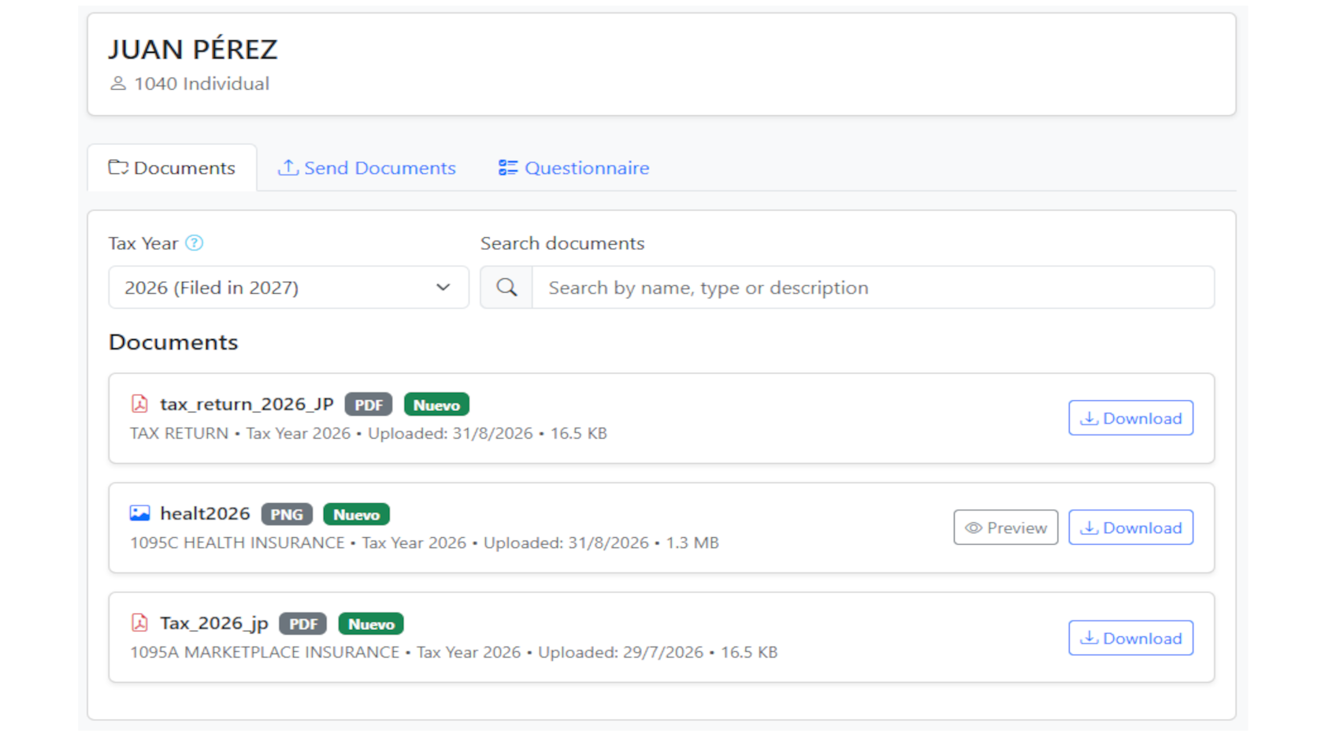Image resolution: width=1317 pixels, height=741 pixels.
Task: Download the healt2026 image
Action: 1130,528
